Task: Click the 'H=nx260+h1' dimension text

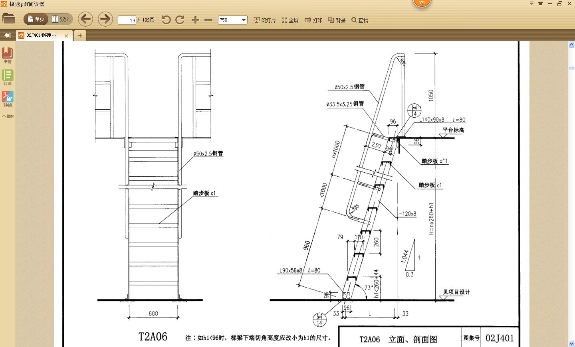Action: coord(431,219)
